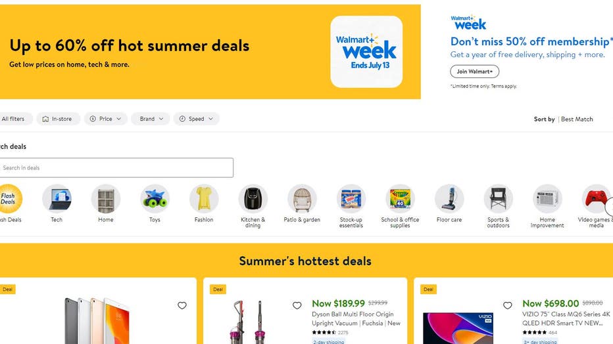Open the Tech category icon

tap(57, 198)
